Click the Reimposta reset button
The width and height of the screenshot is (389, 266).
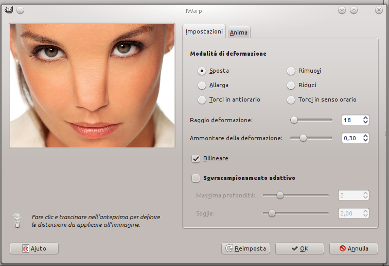(x=245, y=248)
